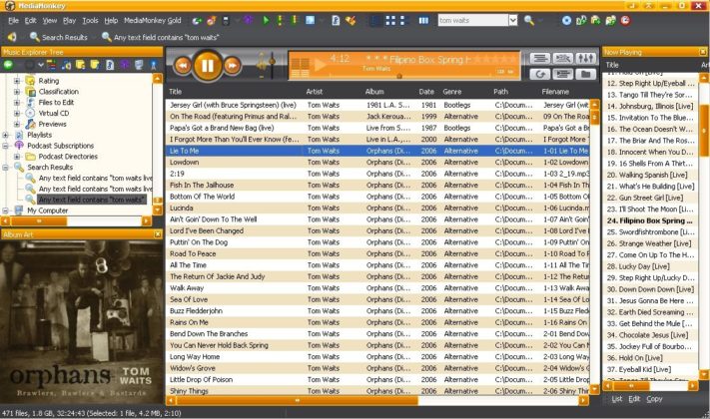Click the repeat arrow button in player
This screenshot has height=419, width=710.
tap(540, 74)
